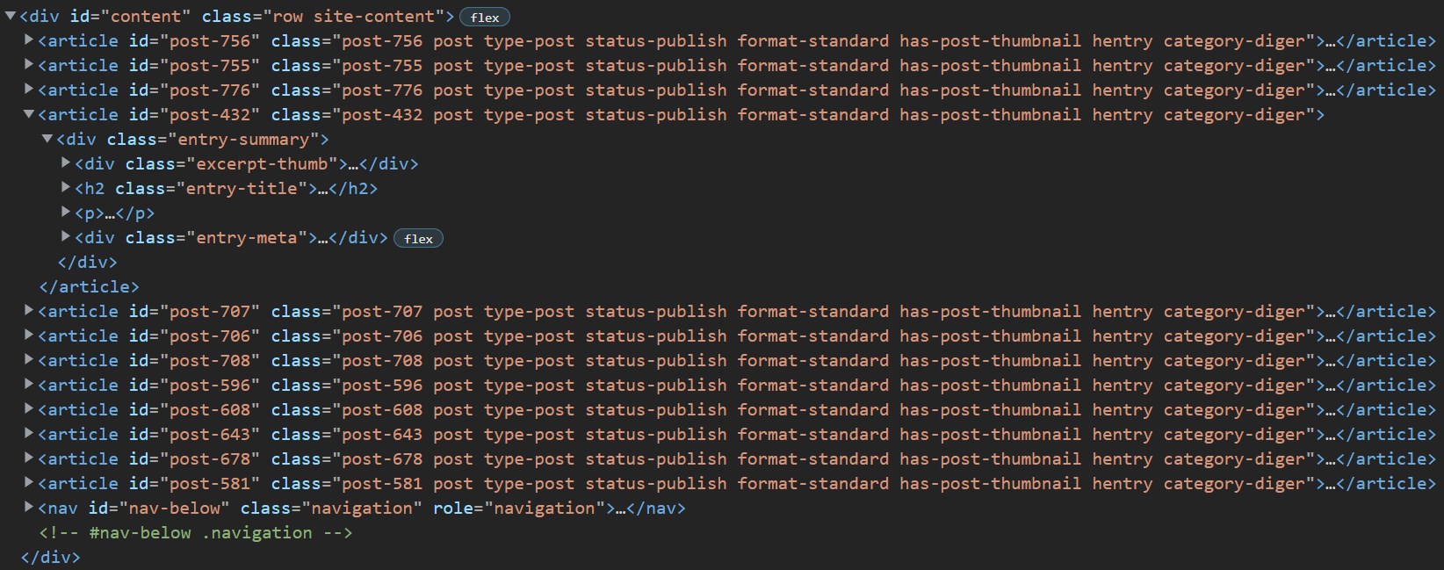Toggle flex badge beside entry-meta div
Image resolution: width=1444 pixels, height=570 pixels.
point(418,238)
